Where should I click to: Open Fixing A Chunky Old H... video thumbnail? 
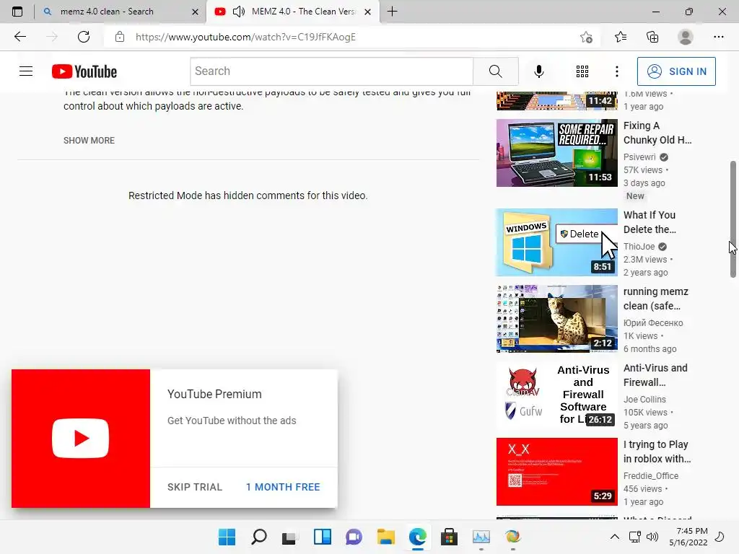click(x=556, y=153)
